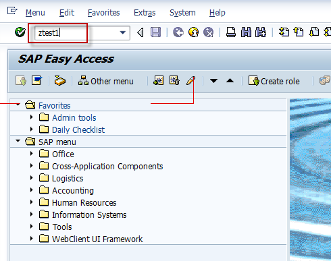
Task: Click the green Enter checkmark icon
Action: tap(20, 32)
